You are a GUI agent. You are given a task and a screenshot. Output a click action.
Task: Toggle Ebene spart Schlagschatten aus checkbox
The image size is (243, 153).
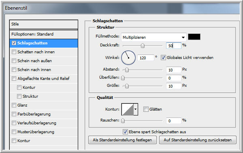125,132
